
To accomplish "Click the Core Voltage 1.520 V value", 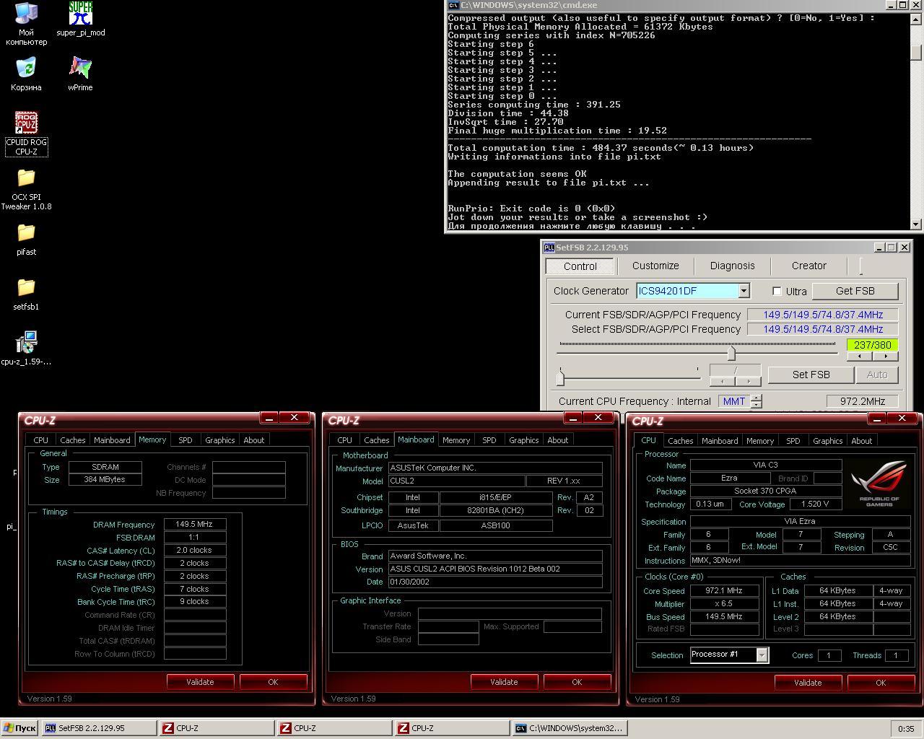I will (x=815, y=504).
